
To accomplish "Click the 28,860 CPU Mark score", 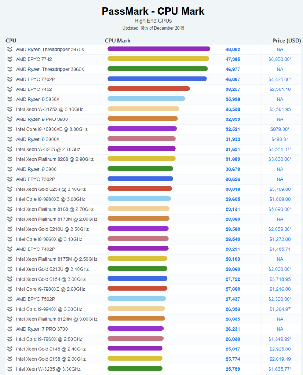I will 233,219.
